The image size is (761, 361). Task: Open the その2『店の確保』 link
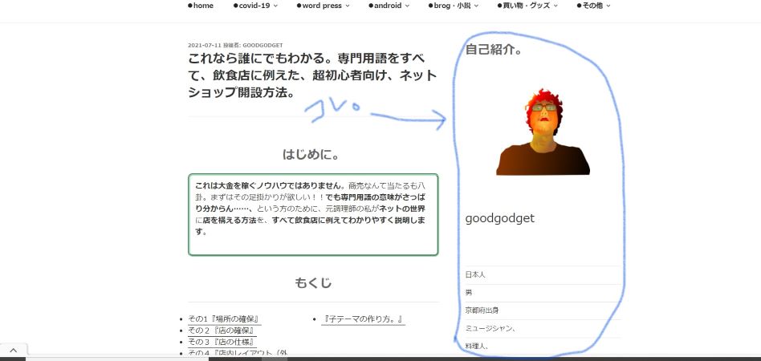(x=222, y=331)
